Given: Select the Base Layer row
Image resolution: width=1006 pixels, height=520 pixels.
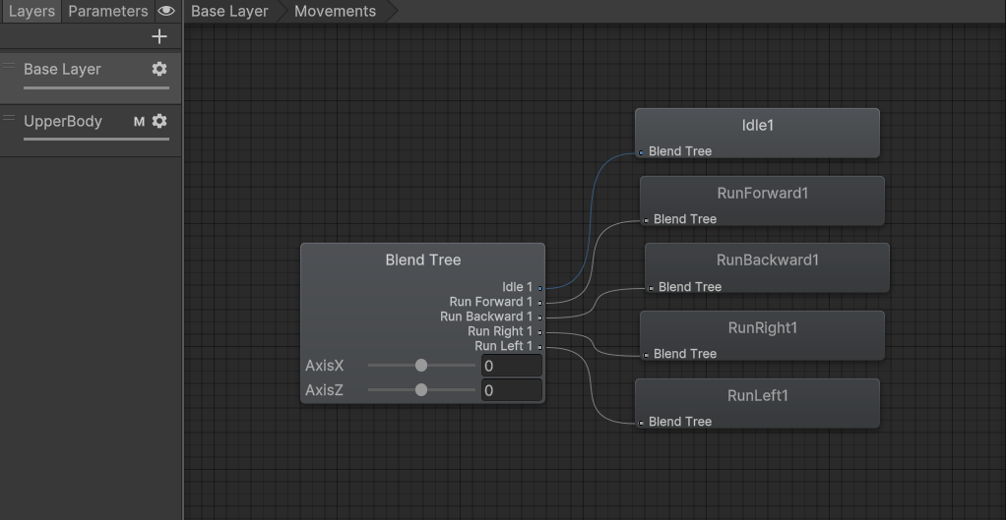Looking at the screenshot, I should (91, 78).
